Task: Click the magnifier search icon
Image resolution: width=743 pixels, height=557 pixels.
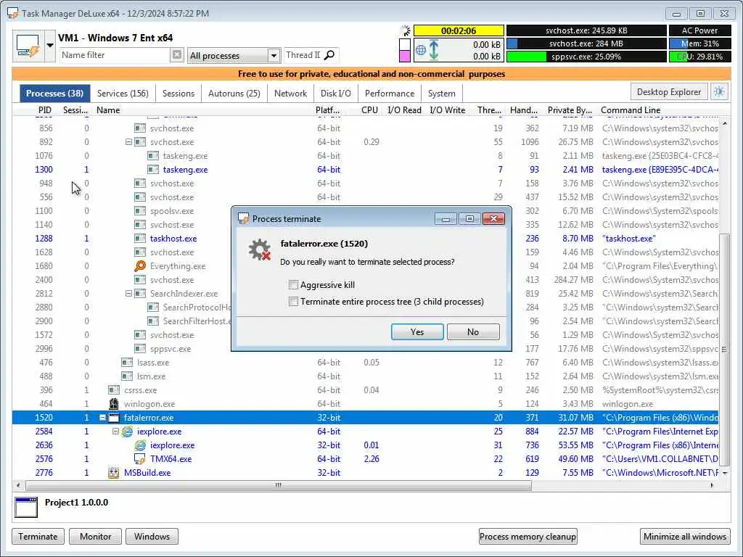Action: [x=329, y=55]
